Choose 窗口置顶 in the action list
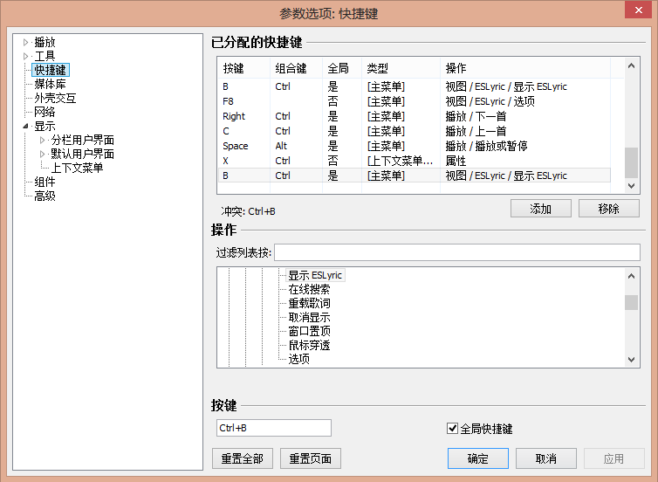The image size is (658, 482). [x=309, y=331]
